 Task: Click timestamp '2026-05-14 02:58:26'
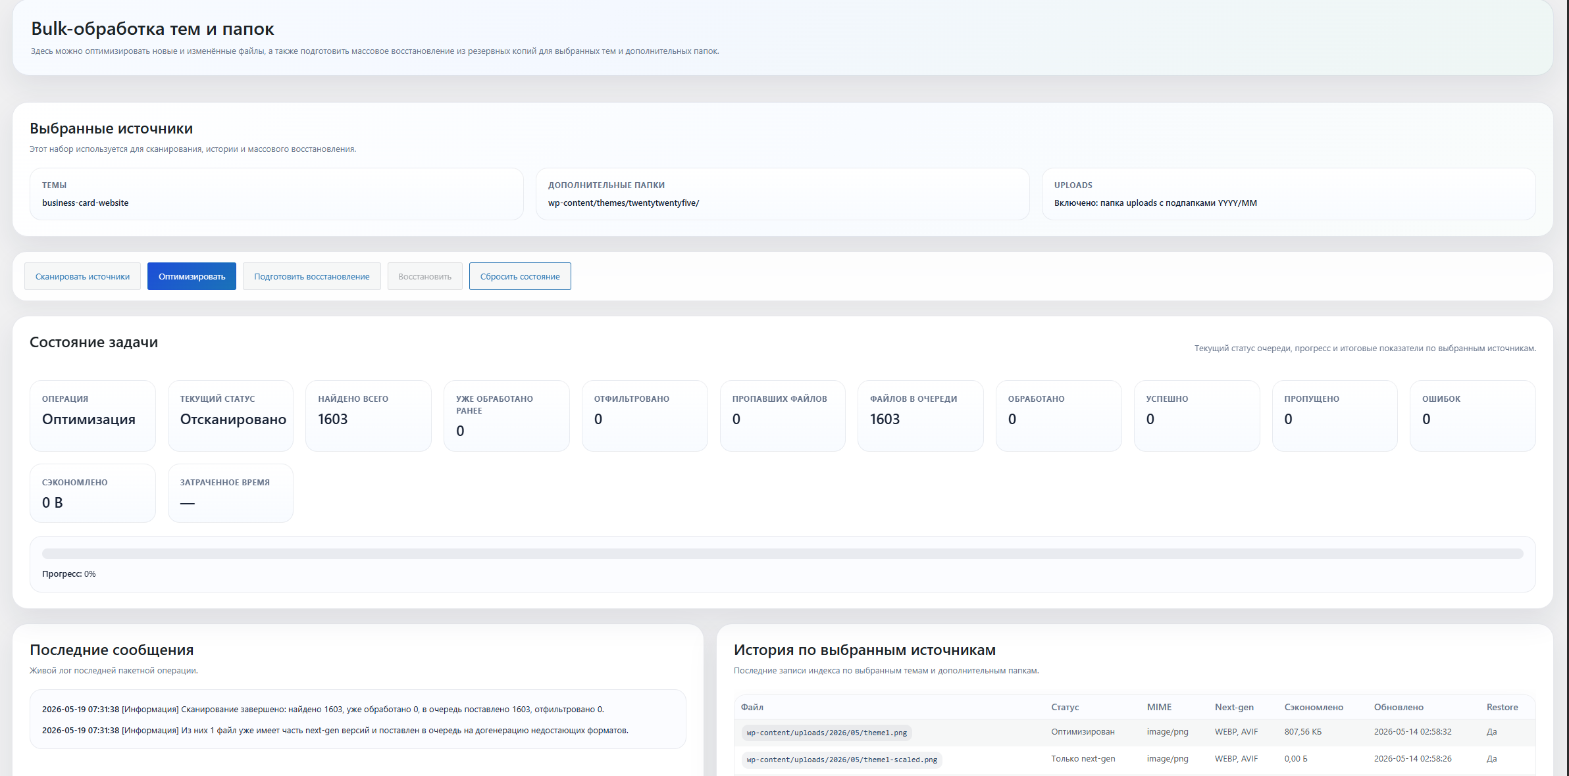point(1413,759)
